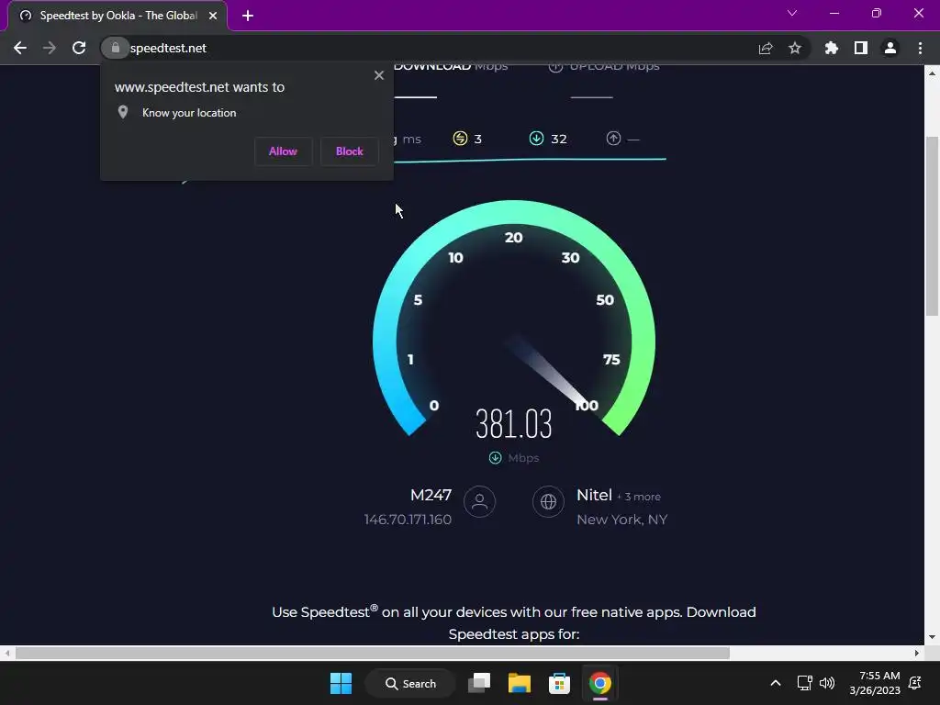Click the Chrome icon on the taskbar
The width and height of the screenshot is (940, 705).
tap(600, 683)
